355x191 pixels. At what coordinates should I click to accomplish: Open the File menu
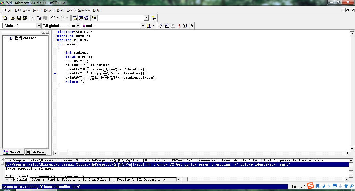pyautogui.click(x=10, y=10)
